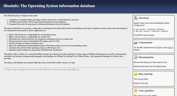Open the OTFC IRC link
Screen dimensions: 177x96
pos(159,48)
